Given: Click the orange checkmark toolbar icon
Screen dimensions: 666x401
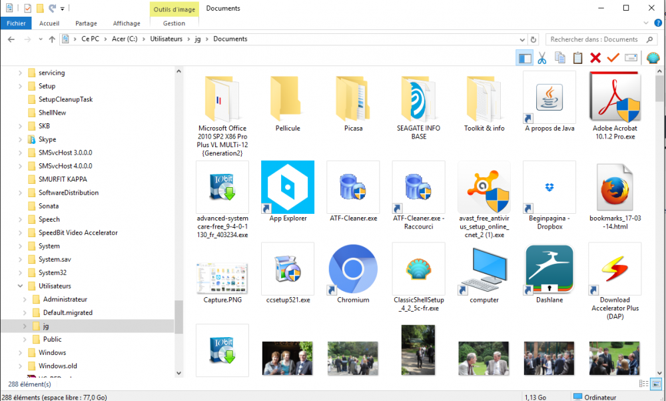Looking at the screenshot, I should (613, 58).
